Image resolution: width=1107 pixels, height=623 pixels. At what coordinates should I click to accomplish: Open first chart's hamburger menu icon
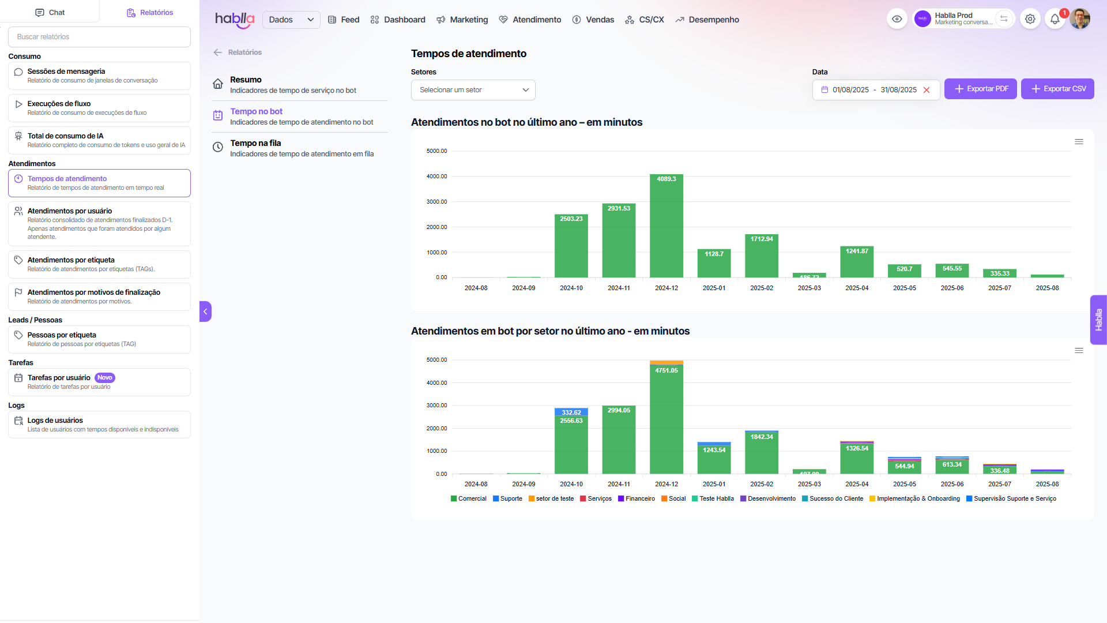click(1079, 142)
